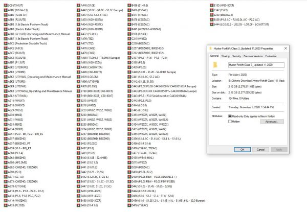Select PDF icon for A939 (LO2.0M)
The width and height of the screenshot is (307, 212).
pos(78,77)
